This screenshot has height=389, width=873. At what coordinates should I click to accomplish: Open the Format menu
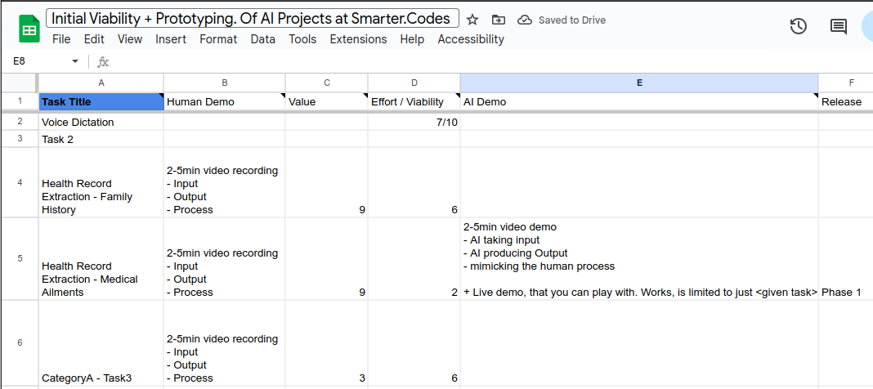pyautogui.click(x=218, y=39)
